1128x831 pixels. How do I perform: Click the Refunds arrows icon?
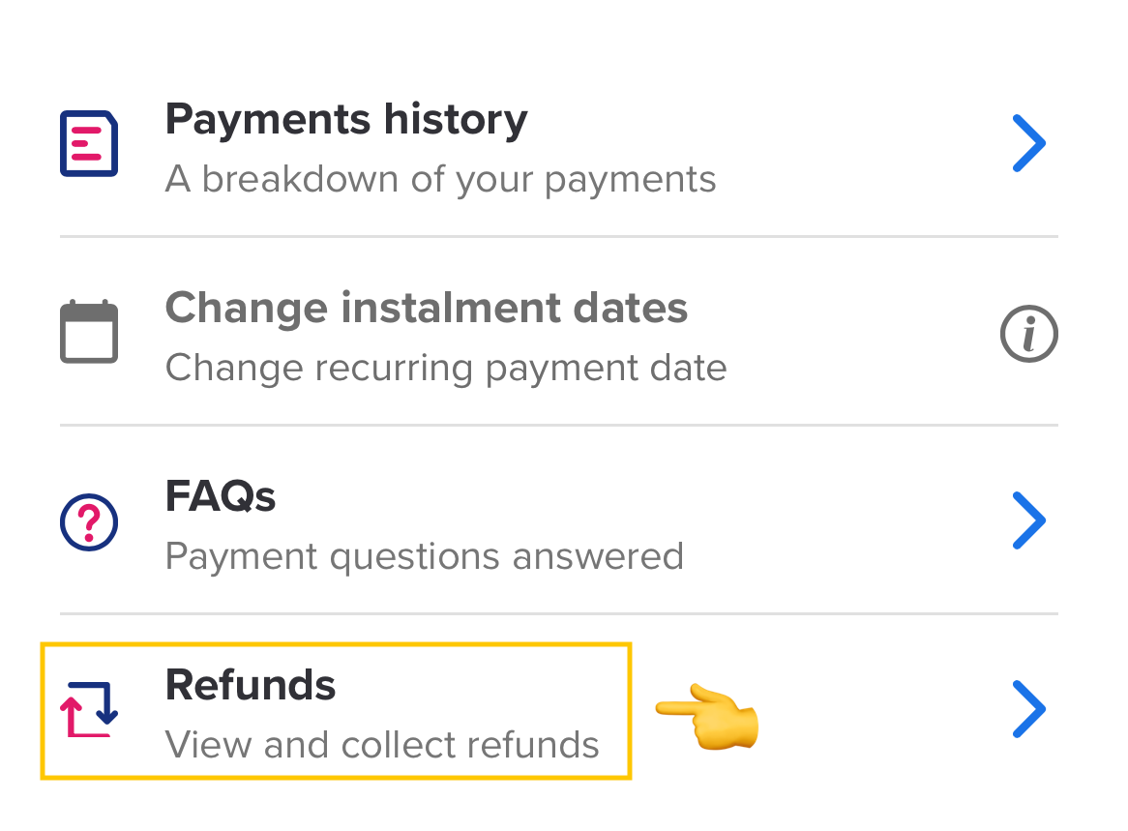pyautogui.click(x=89, y=709)
